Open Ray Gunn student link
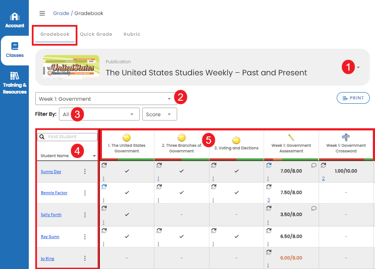The height and width of the screenshot is (269, 375). pyautogui.click(x=50, y=236)
